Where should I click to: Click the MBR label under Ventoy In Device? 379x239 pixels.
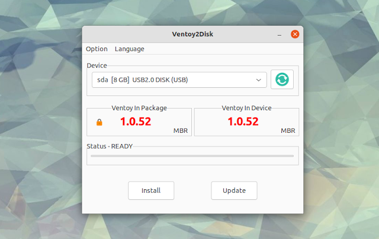click(x=288, y=130)
